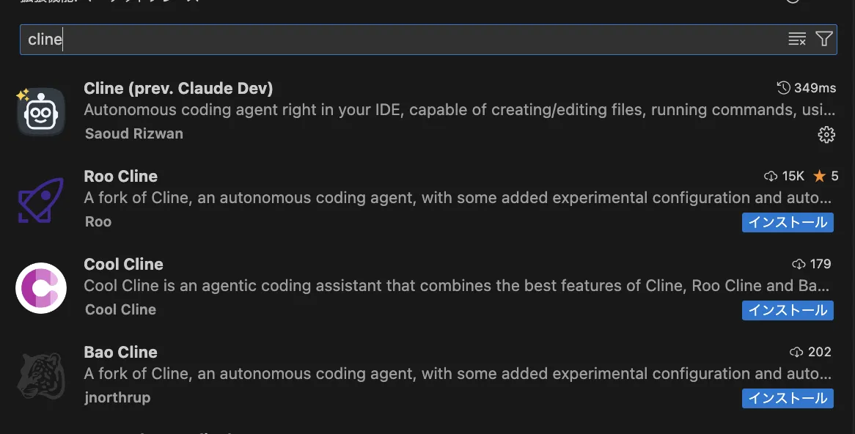Open the manage gear for Cline extension
This screenshot has width=855, height=434.
(x=826, y=135)
